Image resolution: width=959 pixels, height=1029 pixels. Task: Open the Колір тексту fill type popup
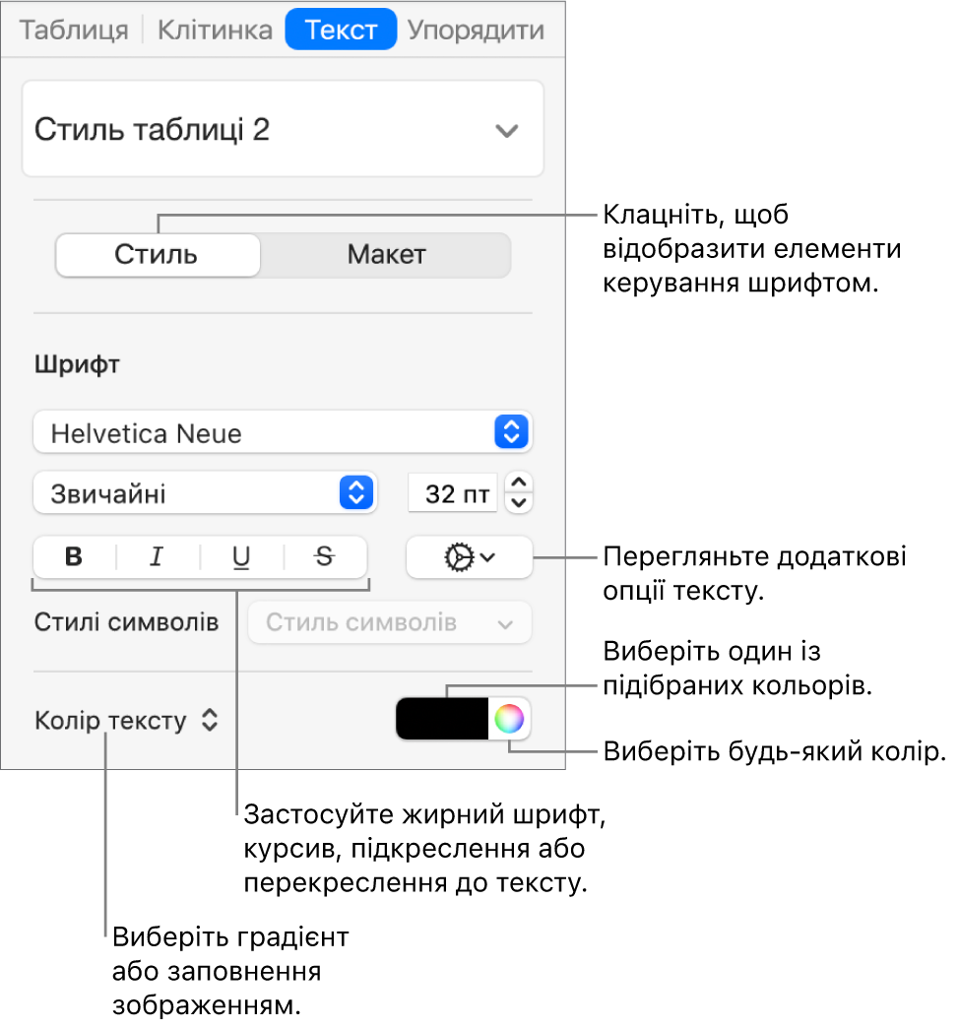126,721
